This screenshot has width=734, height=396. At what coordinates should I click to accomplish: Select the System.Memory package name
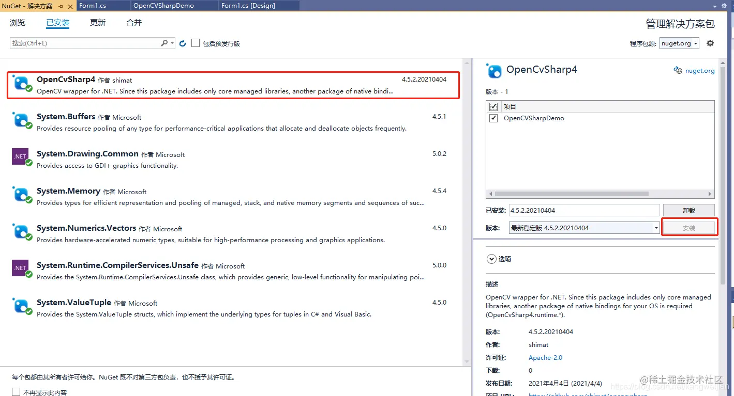pyautogui.click(x=68, y=191)
